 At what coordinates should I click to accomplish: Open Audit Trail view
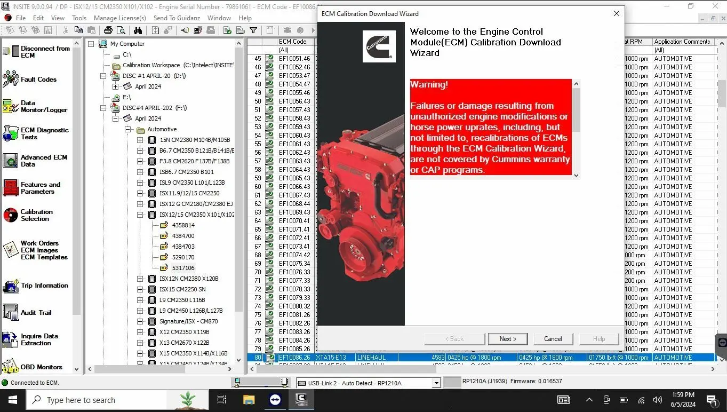[x=27, y=313]
